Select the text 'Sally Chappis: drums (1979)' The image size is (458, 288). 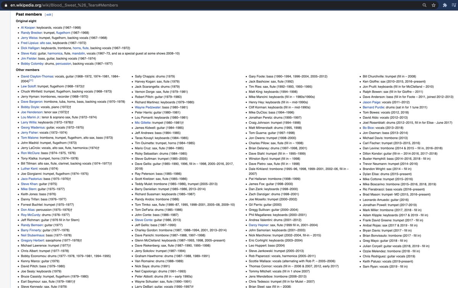click(x=155, y=76)
